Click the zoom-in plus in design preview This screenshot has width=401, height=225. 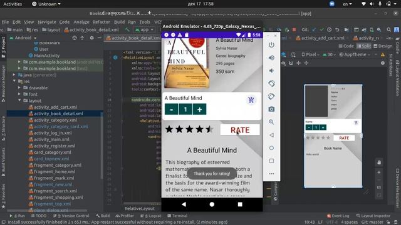pos(379,172)
